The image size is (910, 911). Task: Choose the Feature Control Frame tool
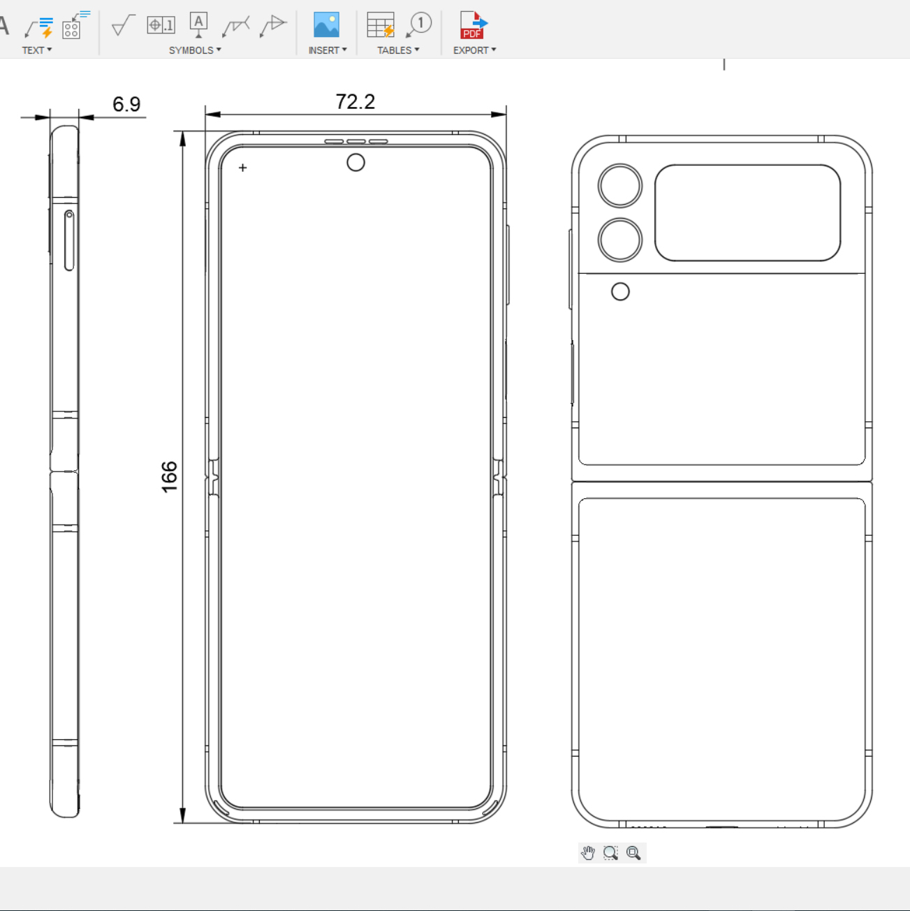click(161, 25)
